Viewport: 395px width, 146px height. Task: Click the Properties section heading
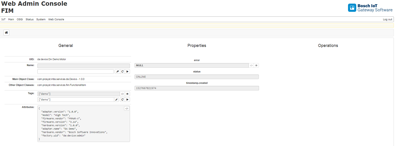pyautogui.click(x=197, y=46)
